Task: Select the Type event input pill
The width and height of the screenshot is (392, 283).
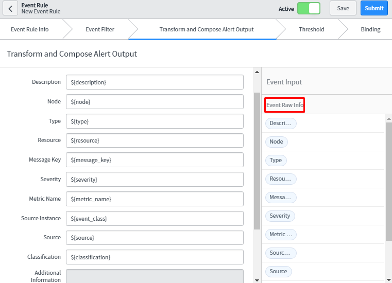Action: coord(276,160)
